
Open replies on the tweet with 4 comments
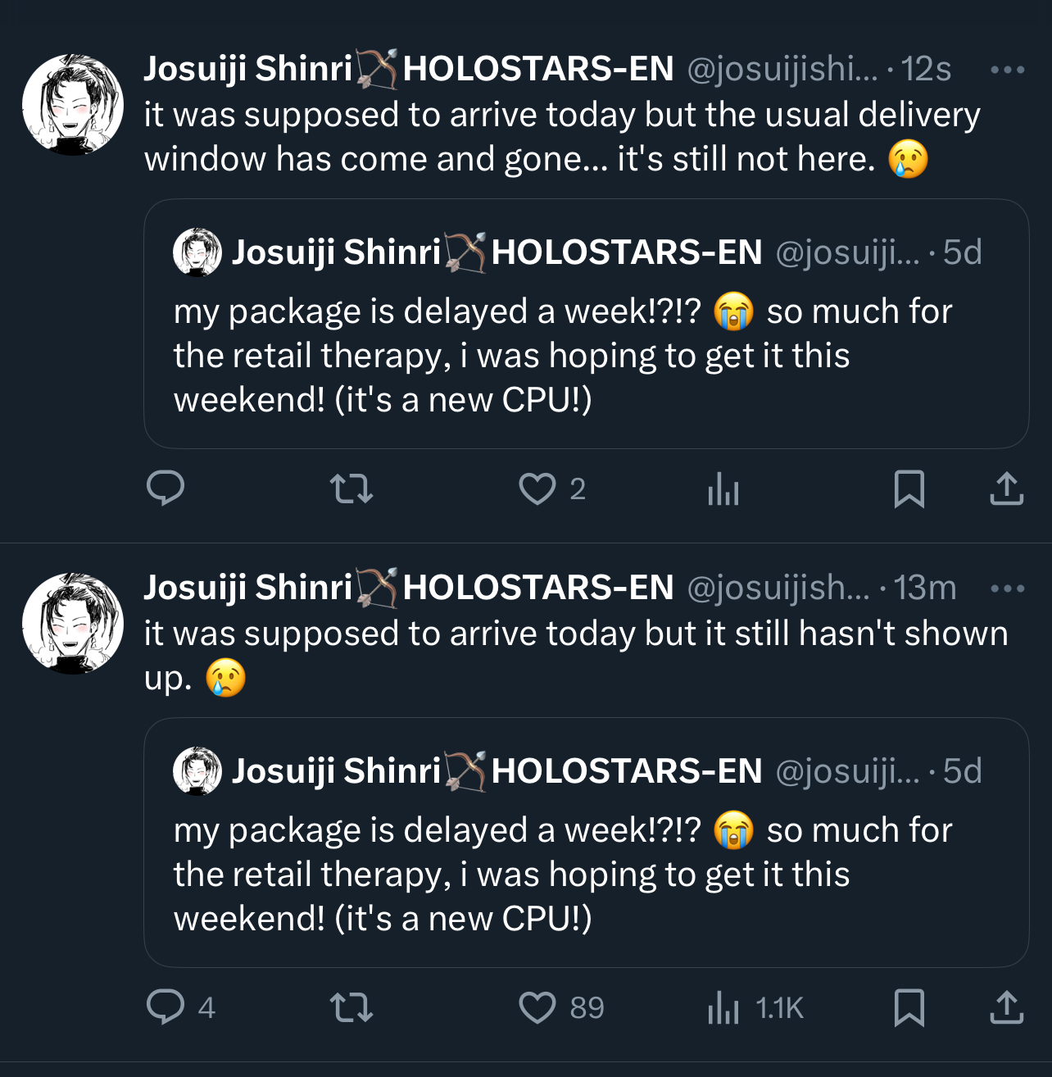click(x=166, y=1007)
